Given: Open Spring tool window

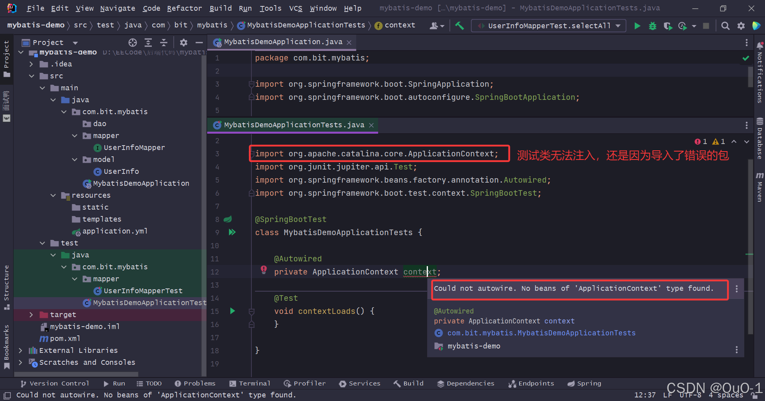Looking at the screenshot, I should (x=584, y=383).
